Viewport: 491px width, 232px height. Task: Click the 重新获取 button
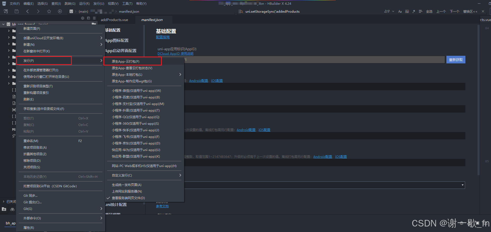tap(456, 60)
